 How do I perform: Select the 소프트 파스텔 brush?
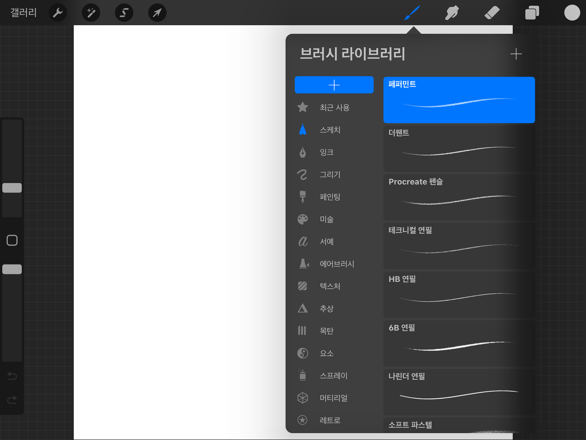point(459,425)
